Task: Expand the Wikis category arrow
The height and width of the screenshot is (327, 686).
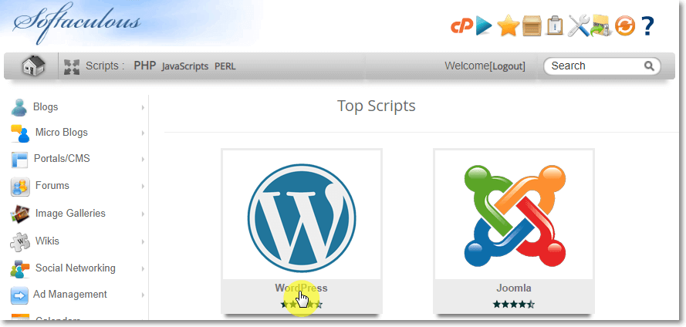Action: (143, 241)
